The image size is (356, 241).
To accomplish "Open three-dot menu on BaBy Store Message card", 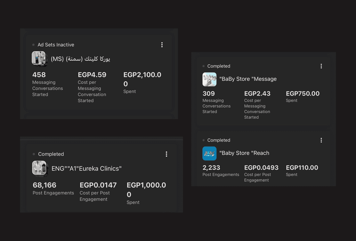I will 321,66.
